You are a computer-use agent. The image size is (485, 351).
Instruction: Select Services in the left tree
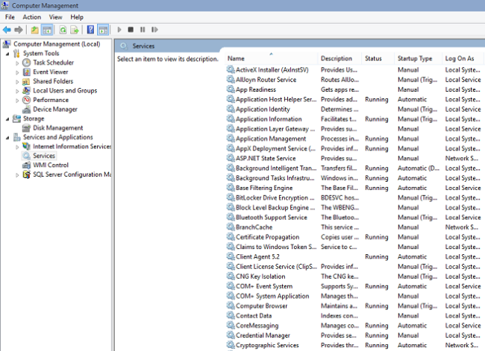point(44,156)
